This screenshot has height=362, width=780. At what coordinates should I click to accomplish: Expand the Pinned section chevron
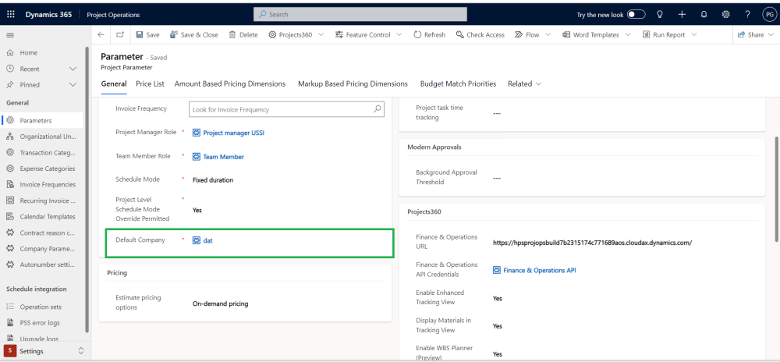tap(73, 84)
